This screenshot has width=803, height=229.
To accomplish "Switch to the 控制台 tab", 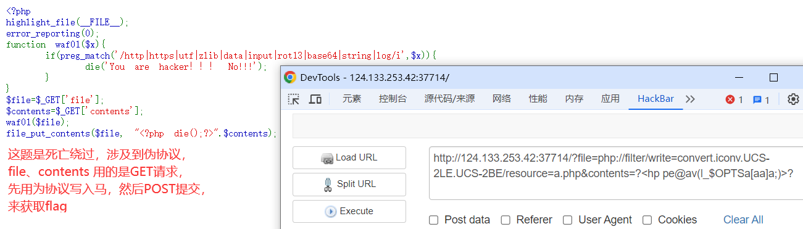I will (393, 99).
